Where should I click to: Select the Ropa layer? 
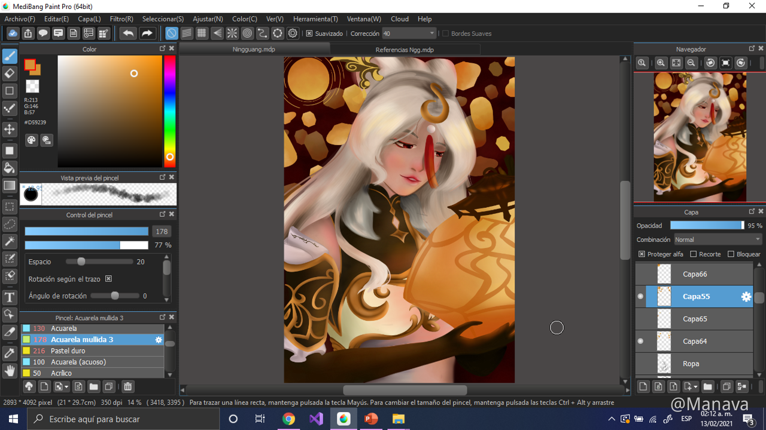click(x=694, y=364)
